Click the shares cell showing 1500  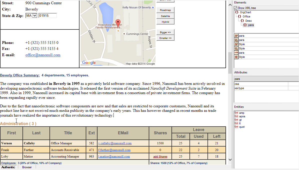(x=160, y=143)
